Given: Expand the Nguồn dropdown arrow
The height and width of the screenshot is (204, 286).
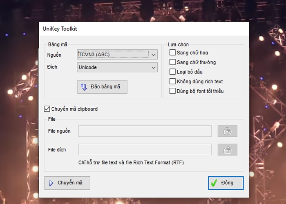Looking at the screenshot, I should click(153, 54).
